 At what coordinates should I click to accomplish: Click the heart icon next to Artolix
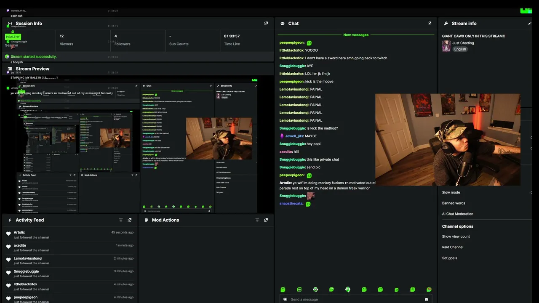pyautogui.click(x=8, y=234)
